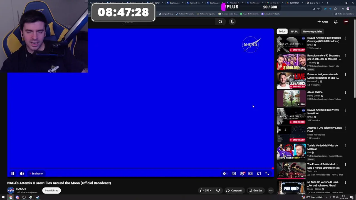The image size is (356, 200).
Task: Click the red live progress bar marker
Action: click(273, 168)
